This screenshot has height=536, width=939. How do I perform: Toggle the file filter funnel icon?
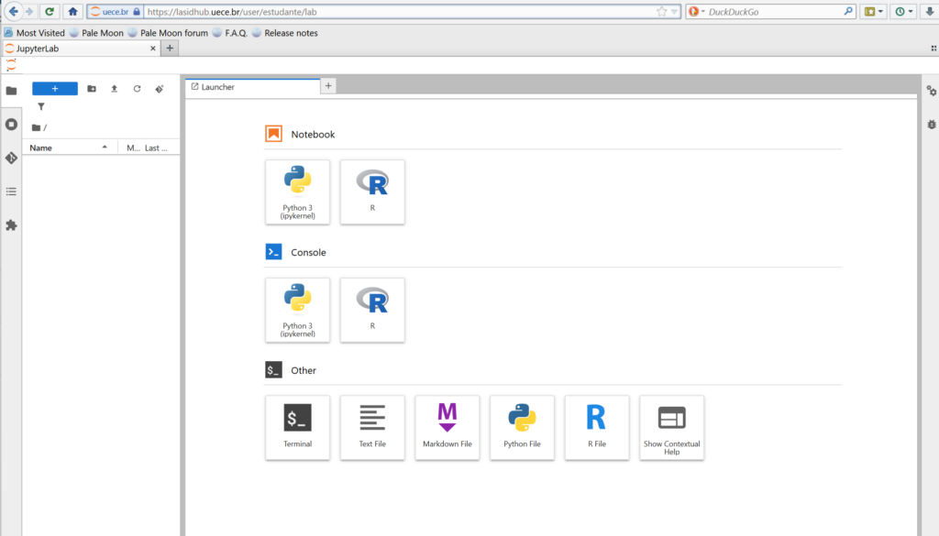coord(40,106)
